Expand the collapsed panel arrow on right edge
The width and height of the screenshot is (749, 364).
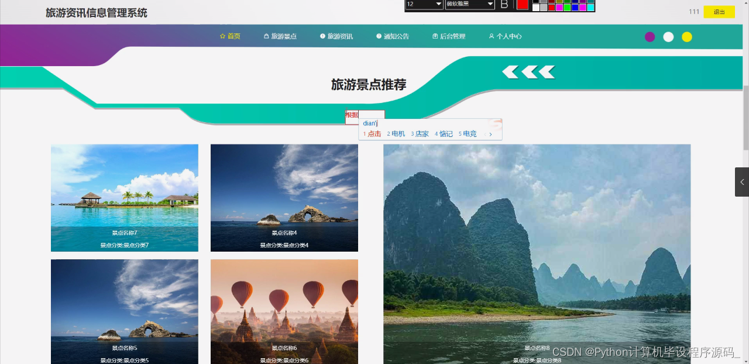[x=742, y=181]
